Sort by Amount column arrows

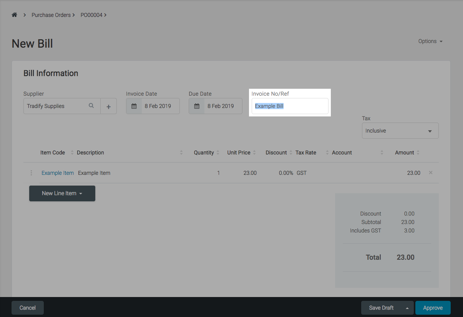pyautogui.click(x=418, y=153)
